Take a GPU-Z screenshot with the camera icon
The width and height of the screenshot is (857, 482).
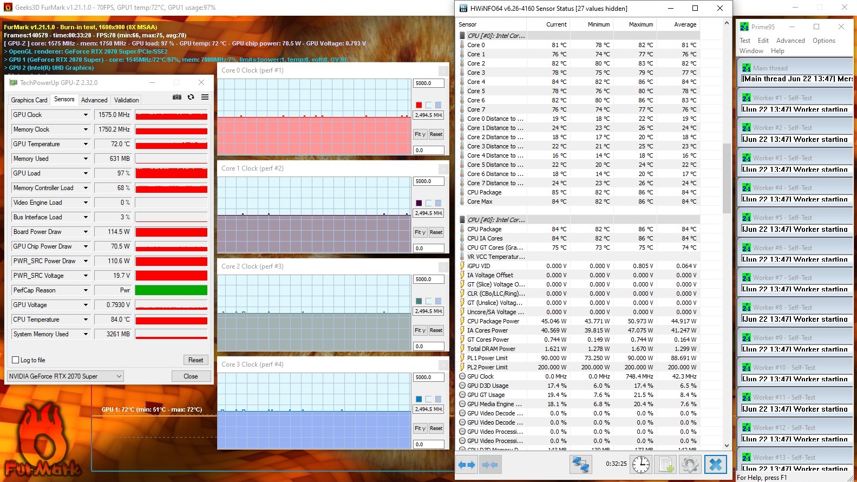(x=177, y=97)
